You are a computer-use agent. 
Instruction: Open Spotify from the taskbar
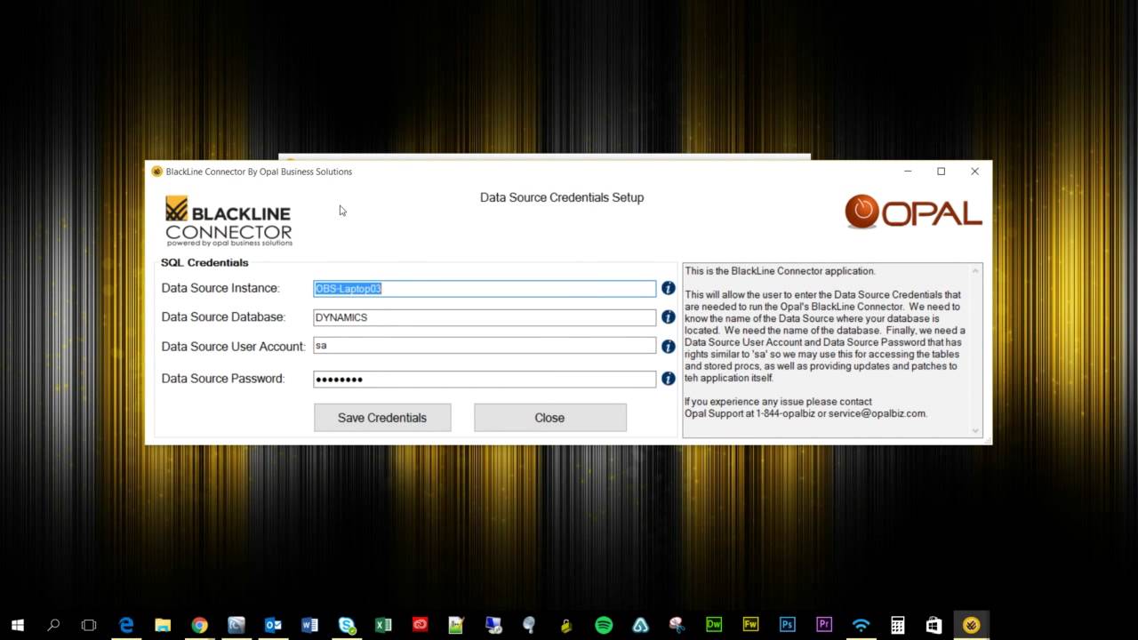604,625
